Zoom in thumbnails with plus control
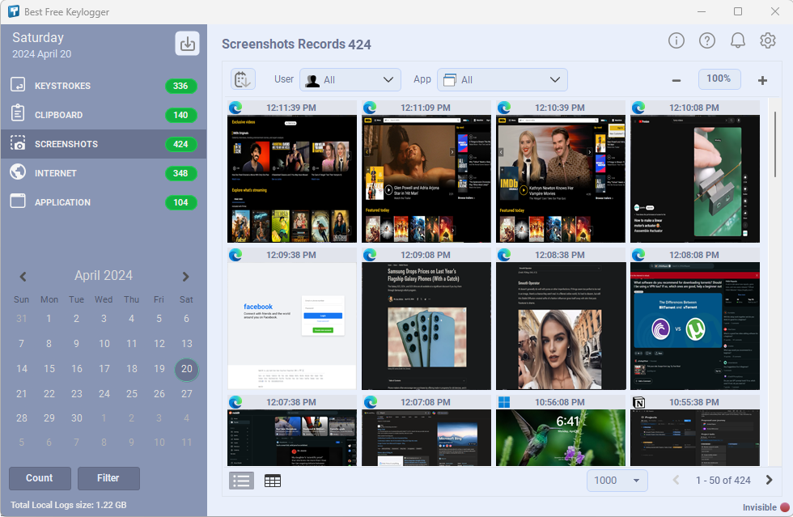 tap(761, 80)
